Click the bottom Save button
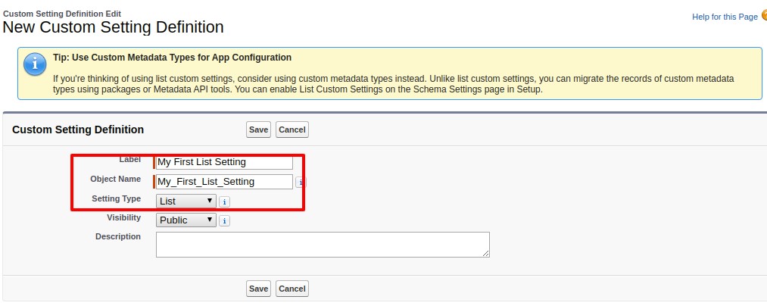The height and width of the screenshot is (306, 767). point(258,289)
